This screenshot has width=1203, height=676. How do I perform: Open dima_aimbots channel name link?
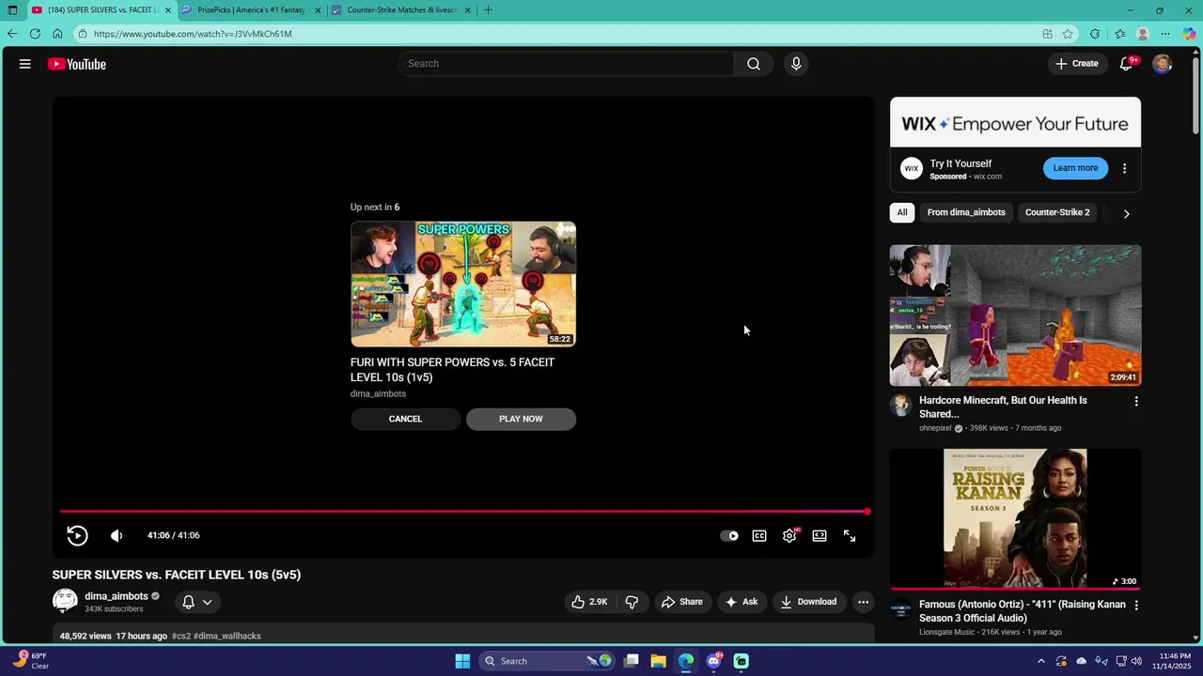click(117, 596)
